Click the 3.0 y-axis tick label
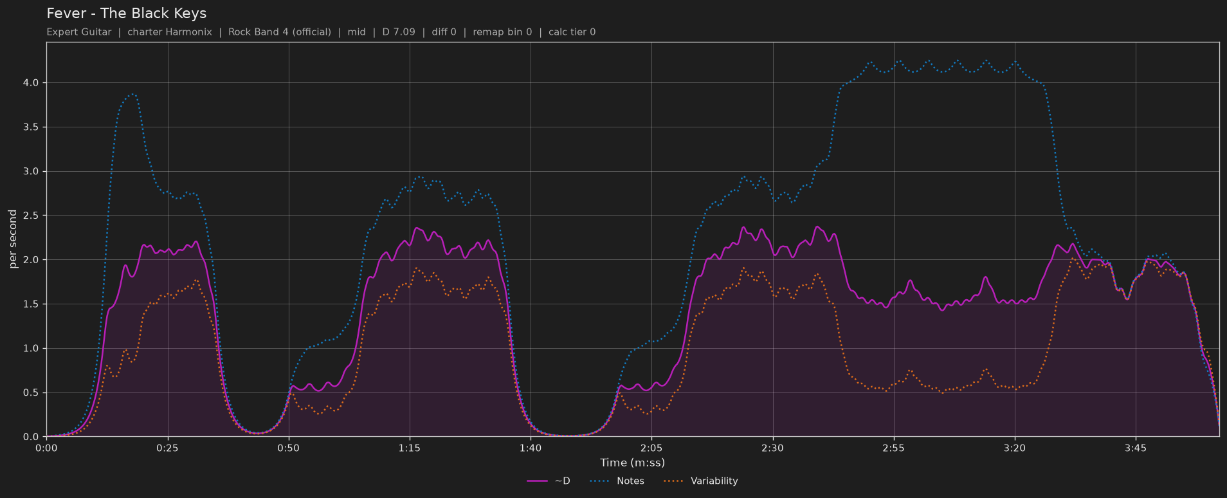 (32, 172)
